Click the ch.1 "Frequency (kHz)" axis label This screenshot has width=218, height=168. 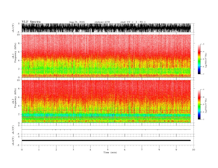[x=15, y=53]
